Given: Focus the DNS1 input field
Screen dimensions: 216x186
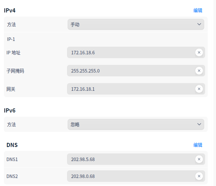Looking at the screenshot, I should pyautogui.click(x=131, y=159).
